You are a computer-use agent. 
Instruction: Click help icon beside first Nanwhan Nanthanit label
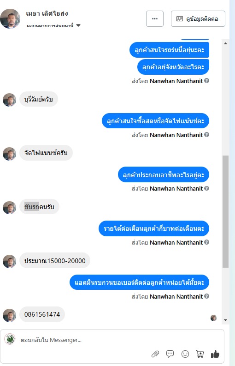pyautogui.click(x=206, y=80)
